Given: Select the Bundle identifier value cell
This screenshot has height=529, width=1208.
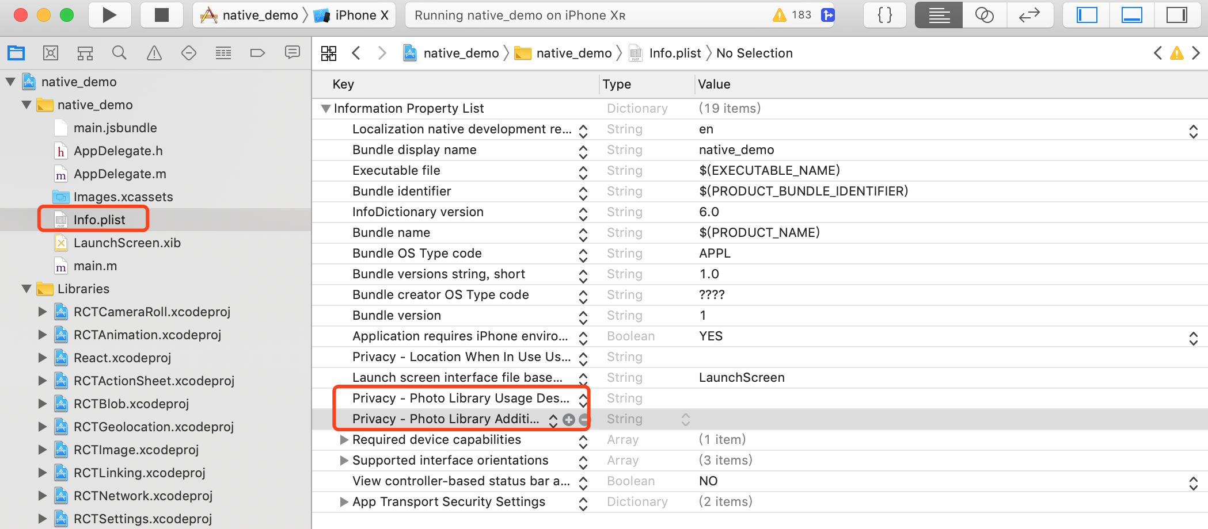Looking at the screenshot, I should click(803, 191).
